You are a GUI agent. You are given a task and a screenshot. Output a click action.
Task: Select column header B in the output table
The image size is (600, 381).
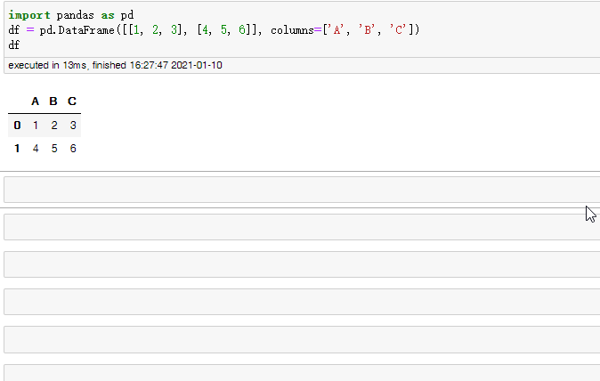tap(53, 101)
